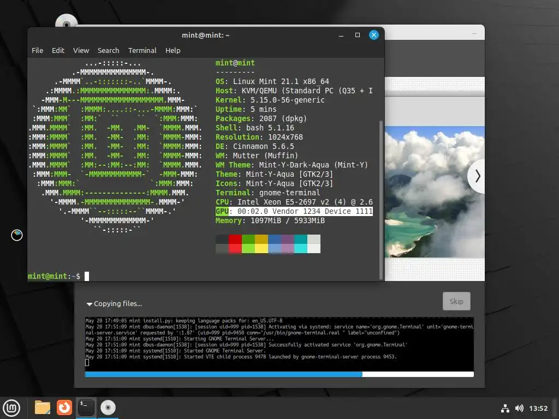Image resolution: width=559 pixels, height=419 pixels.
Task: Click the 'Resolution: 1024x768' line
Action: (259, 137)
